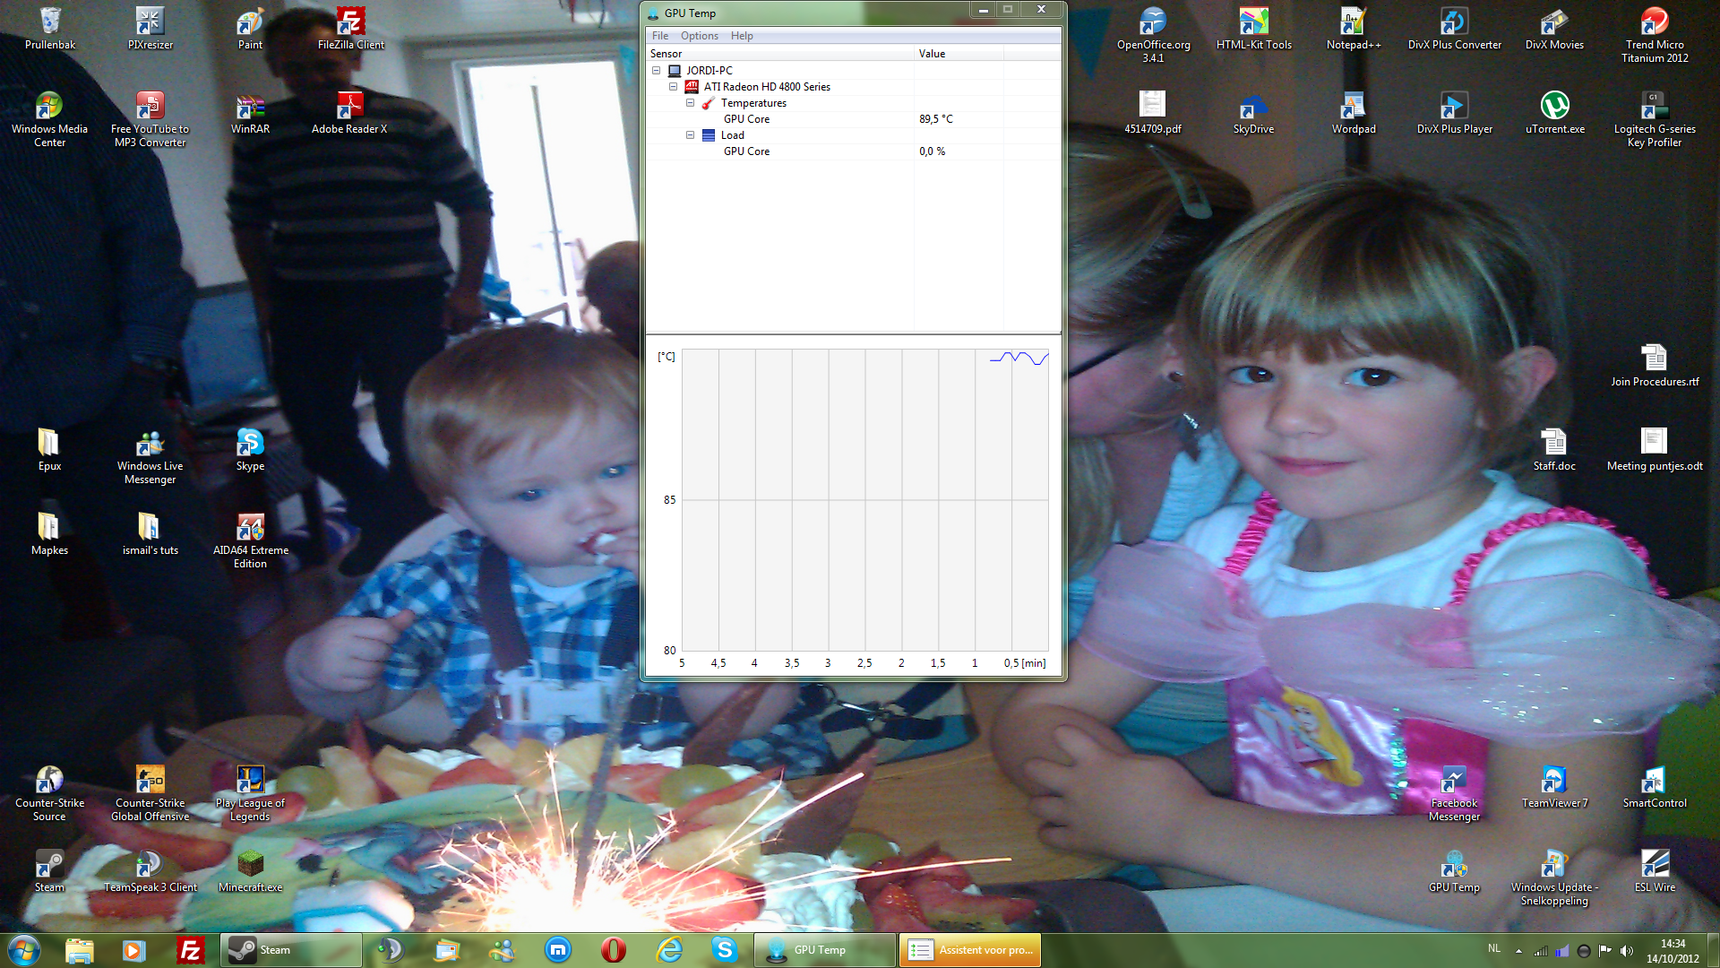Screen dimensions: 1720x968
Task: Open FileZilla Client desktop shortcut
Action: point(350,28)
